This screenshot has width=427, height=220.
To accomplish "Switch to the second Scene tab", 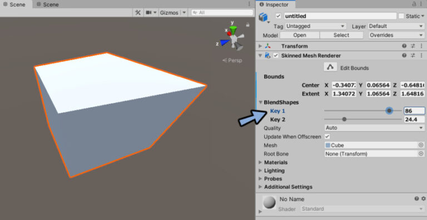I will point(47,4).
